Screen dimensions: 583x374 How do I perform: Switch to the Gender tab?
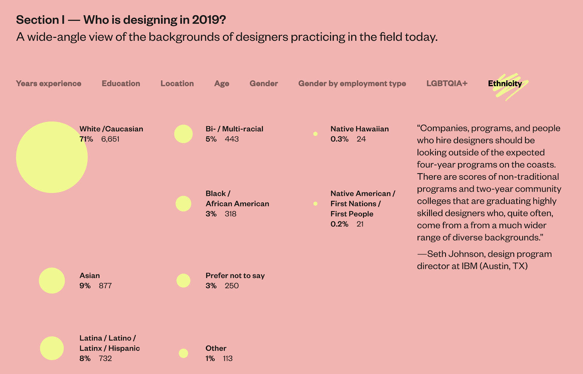(x=264, y=83)
